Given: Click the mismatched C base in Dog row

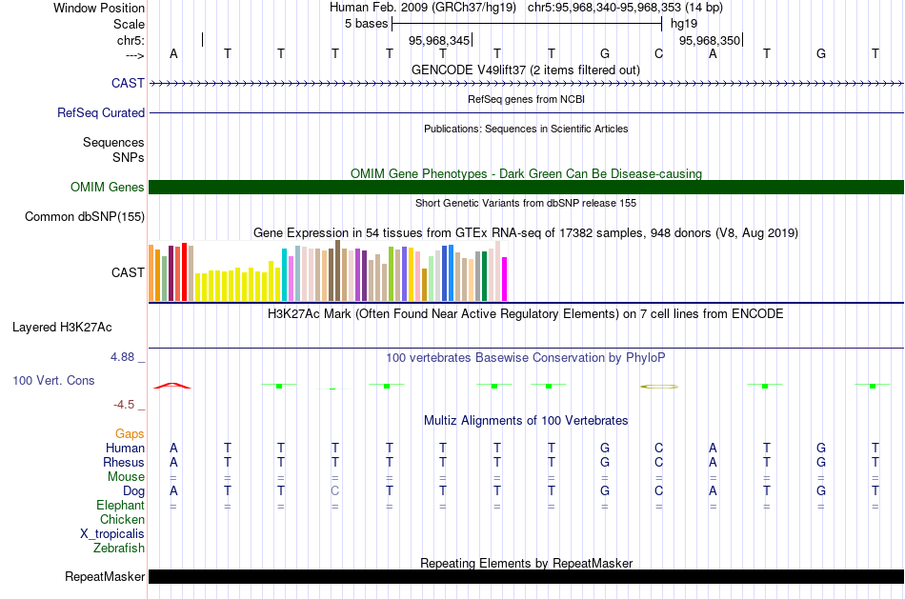Looking at the screenshot, I should 334,491.
